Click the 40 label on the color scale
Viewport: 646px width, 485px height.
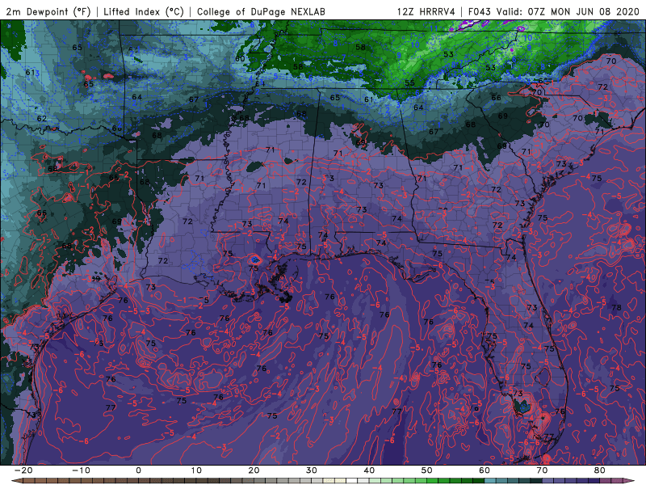[x=369, y=470]
